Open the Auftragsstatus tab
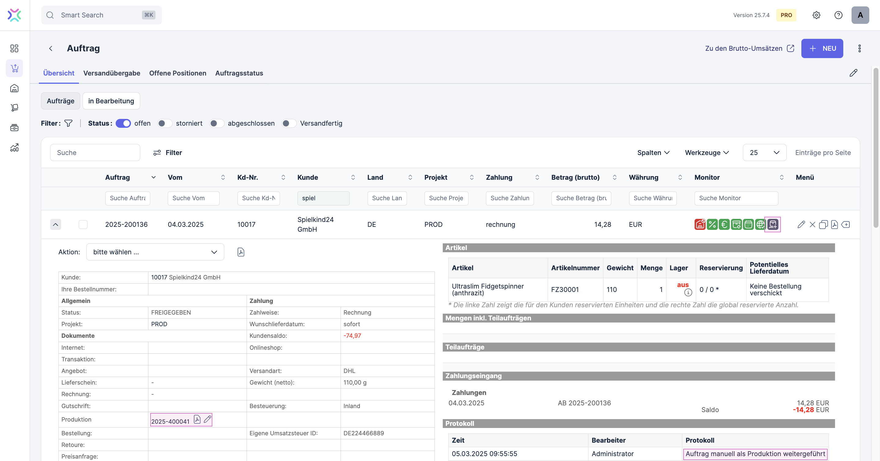880x461 pixels. tap(239, 73)
